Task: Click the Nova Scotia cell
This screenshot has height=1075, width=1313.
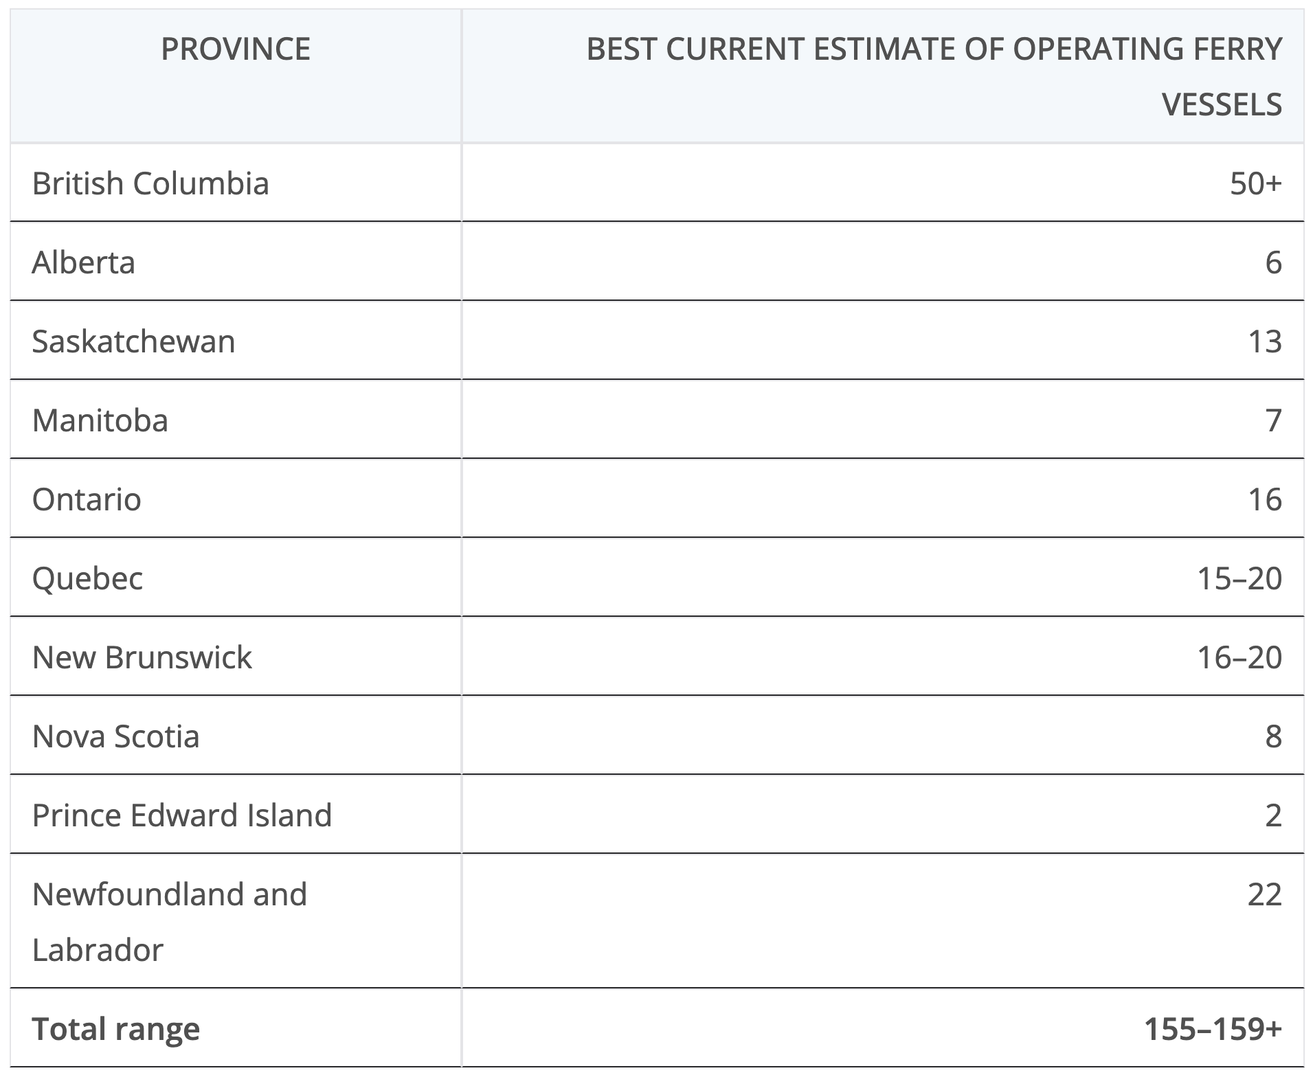Action: tap(116, 736)
